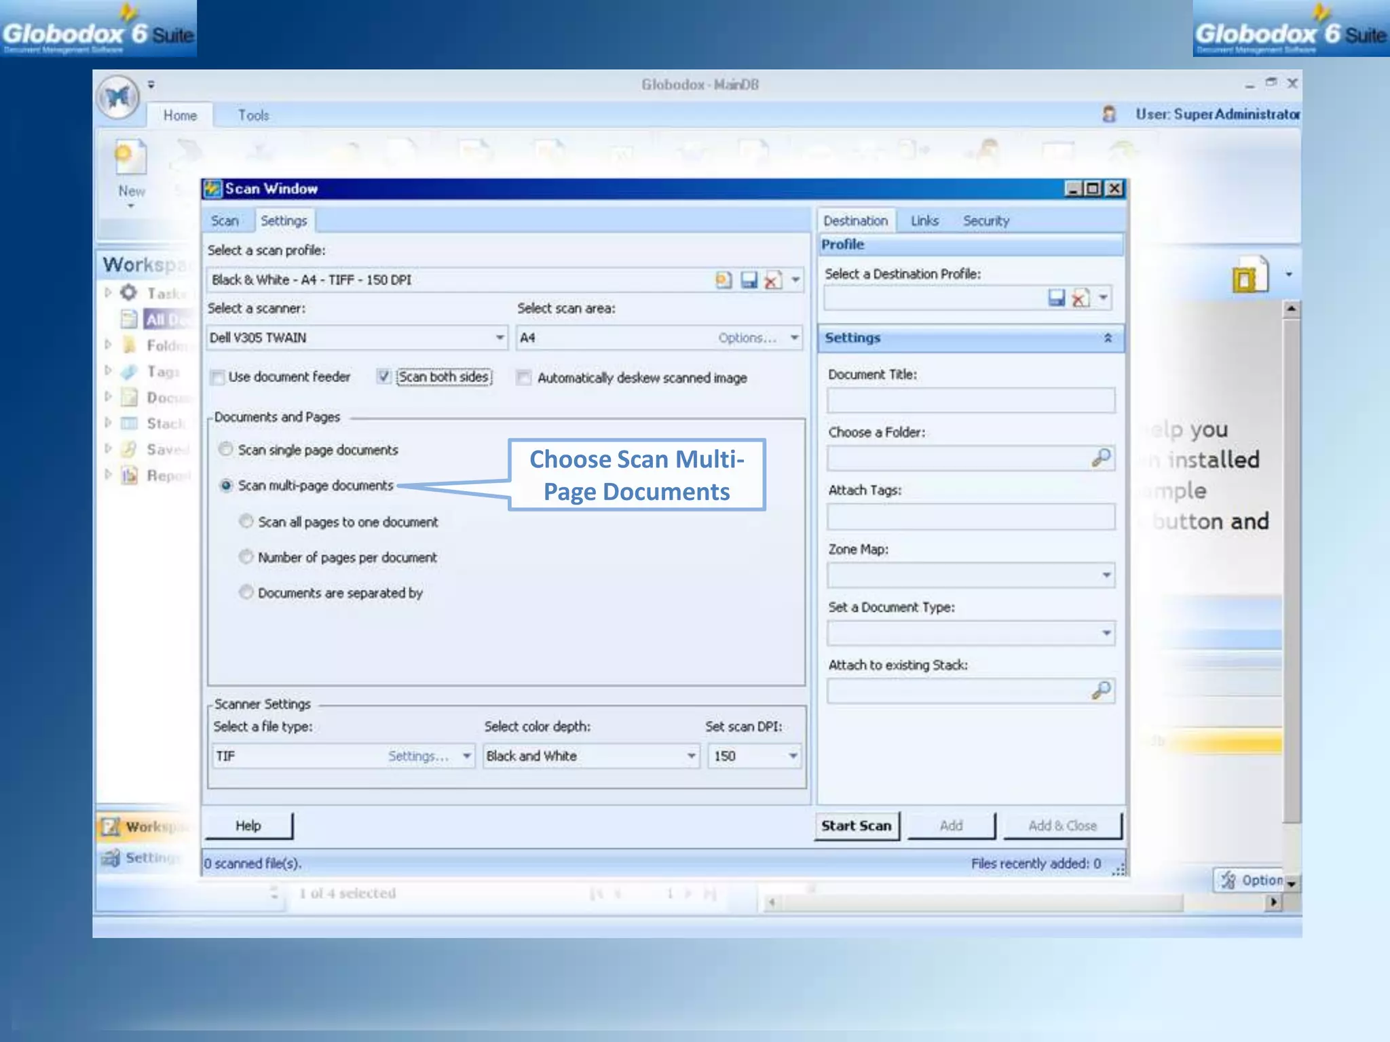Screen dimensions: 1390x1042
Task: Click the new scan profile icon
Action: (x=724, y=280)
